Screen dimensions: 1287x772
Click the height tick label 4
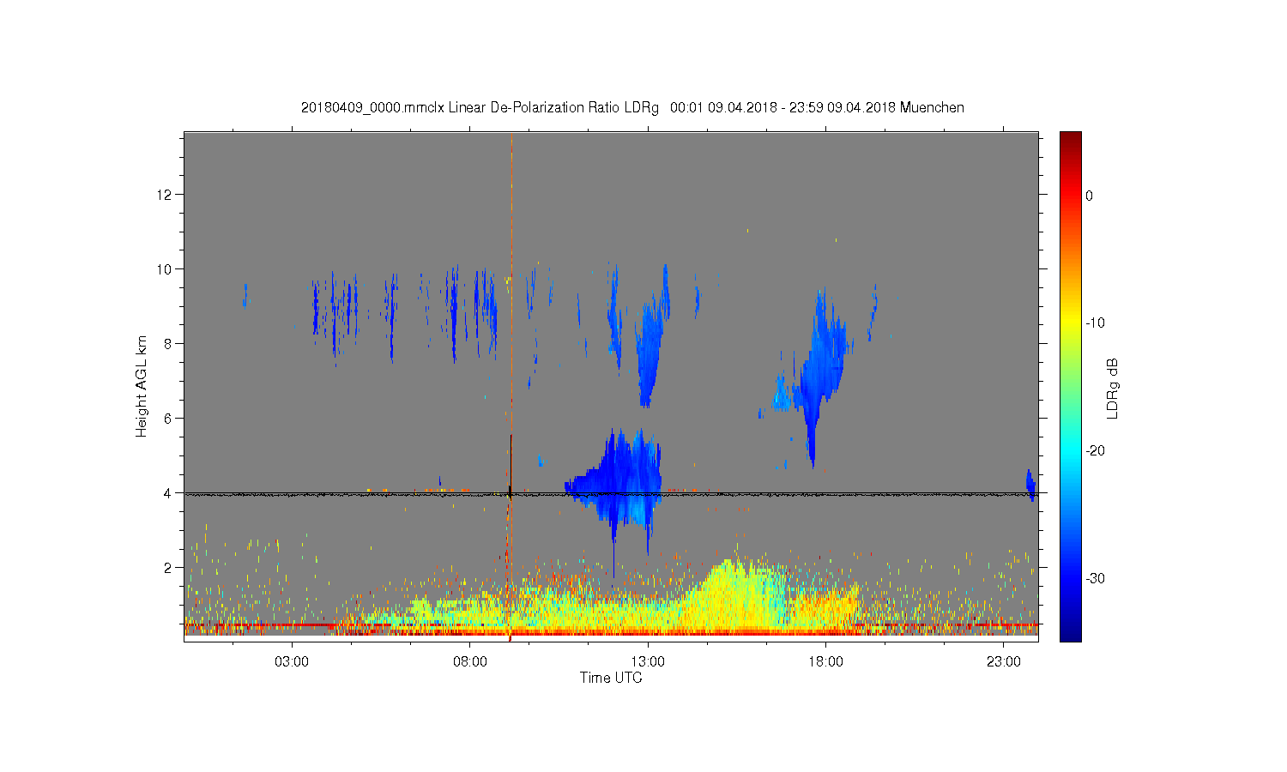point(168,493)
